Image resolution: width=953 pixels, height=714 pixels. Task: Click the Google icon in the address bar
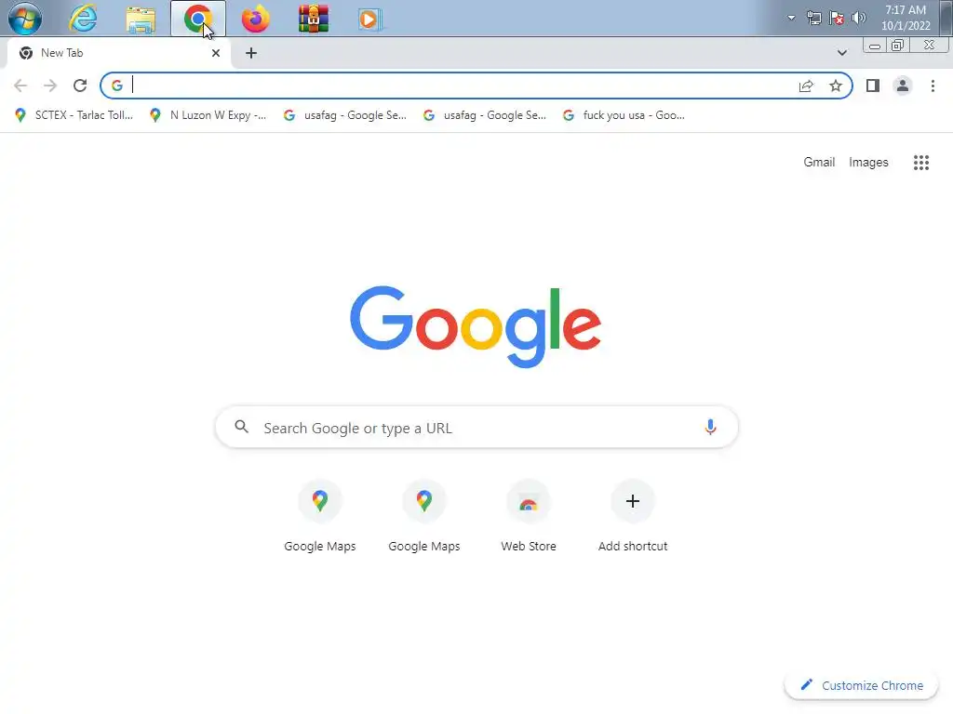click(116, 86)
